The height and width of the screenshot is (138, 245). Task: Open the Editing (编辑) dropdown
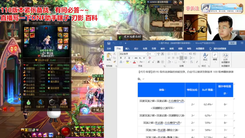215,57
